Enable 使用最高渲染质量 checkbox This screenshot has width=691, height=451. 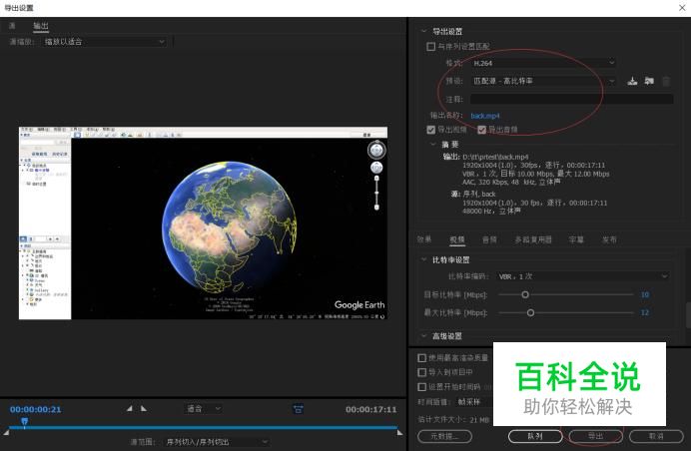[421, 357]
